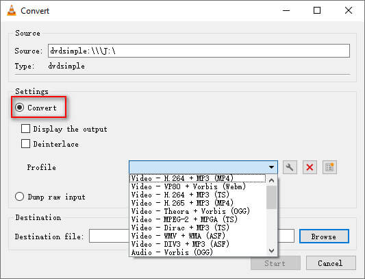Choose Video - H.264 + MP3 (MP4)
The image size is (365, 279).
[197, 178]
